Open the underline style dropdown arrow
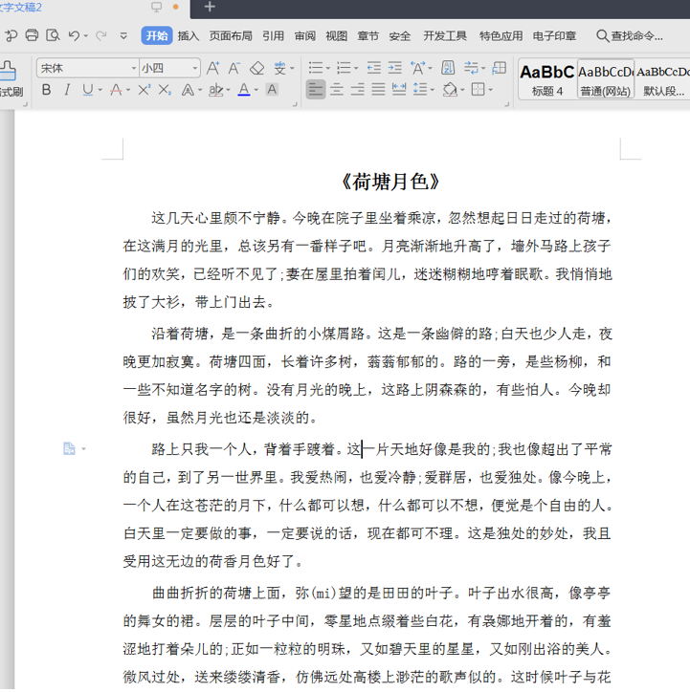This screenshot has height=692, width=690. tap(100, 90)
